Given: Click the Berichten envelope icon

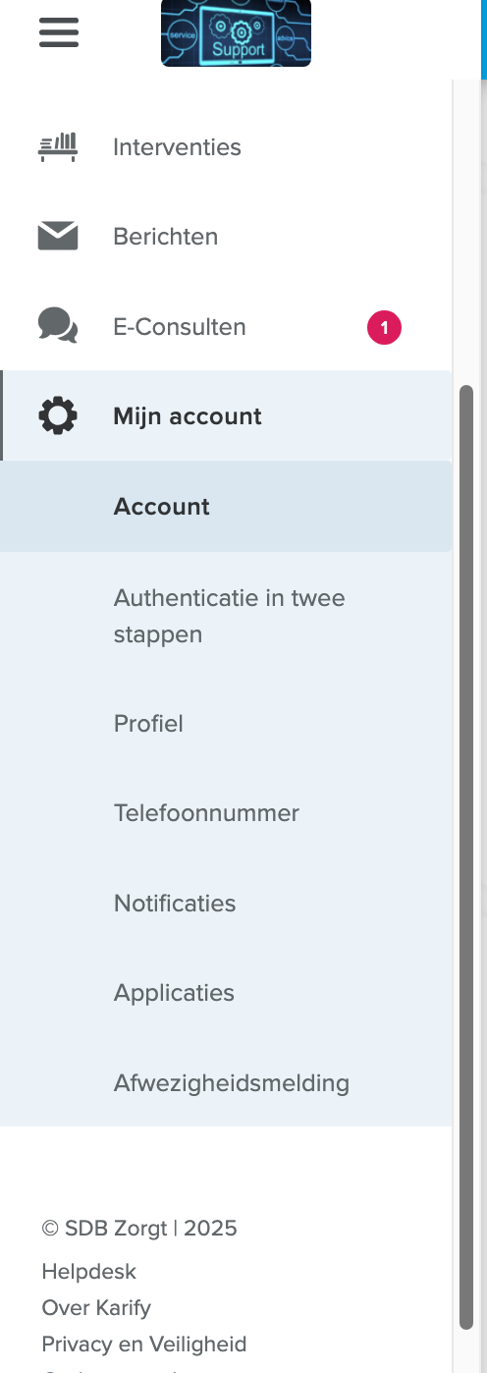Looking at the screenshot, I should [x=58, y=237].
